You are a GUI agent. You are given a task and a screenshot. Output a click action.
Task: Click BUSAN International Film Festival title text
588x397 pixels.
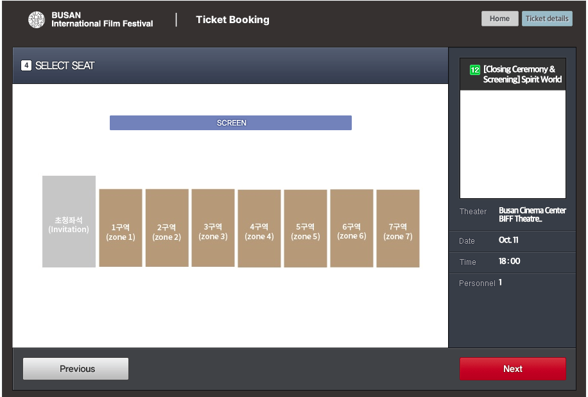(102, 19)
